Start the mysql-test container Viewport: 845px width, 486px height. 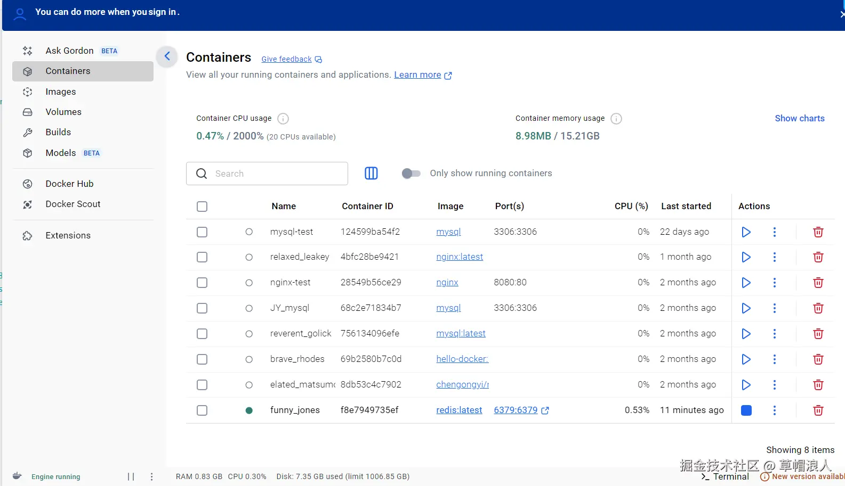tap(746, 232)
